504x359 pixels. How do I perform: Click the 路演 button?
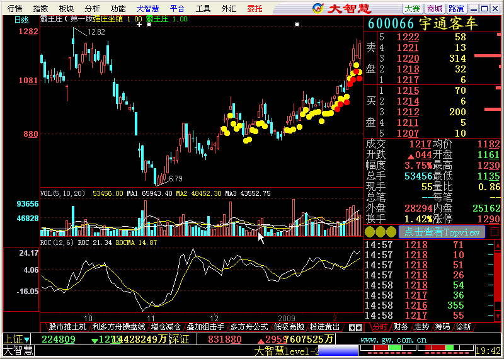456,9
